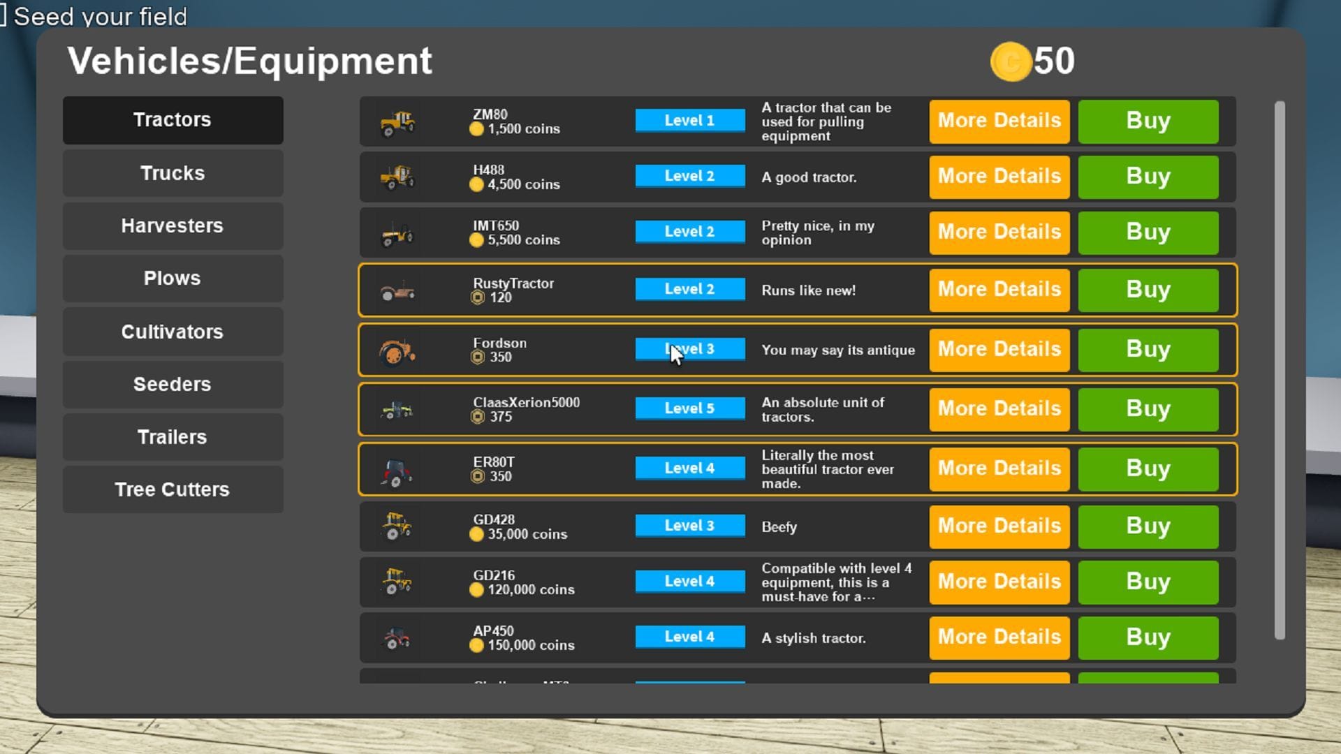Click the vehicle list scrollbar
The image size is (1341, 754).
pos(1279,370)
